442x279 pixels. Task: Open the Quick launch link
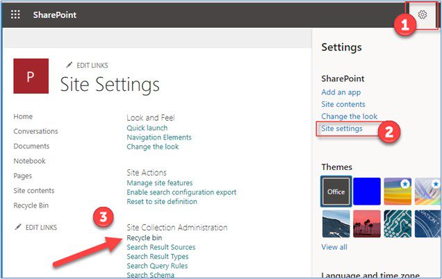[147, 128]
